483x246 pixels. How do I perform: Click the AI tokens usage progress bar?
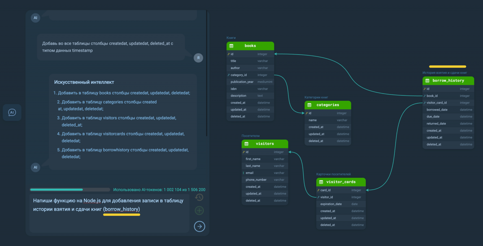[x=70, y=189]
